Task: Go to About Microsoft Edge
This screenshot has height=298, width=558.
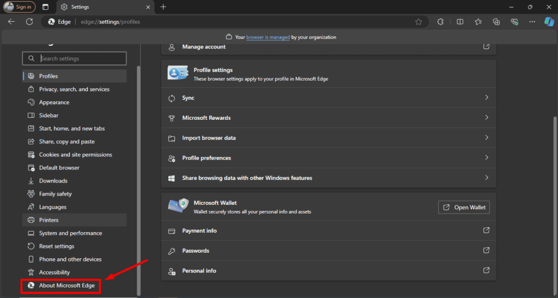Action: pos(66,285)
